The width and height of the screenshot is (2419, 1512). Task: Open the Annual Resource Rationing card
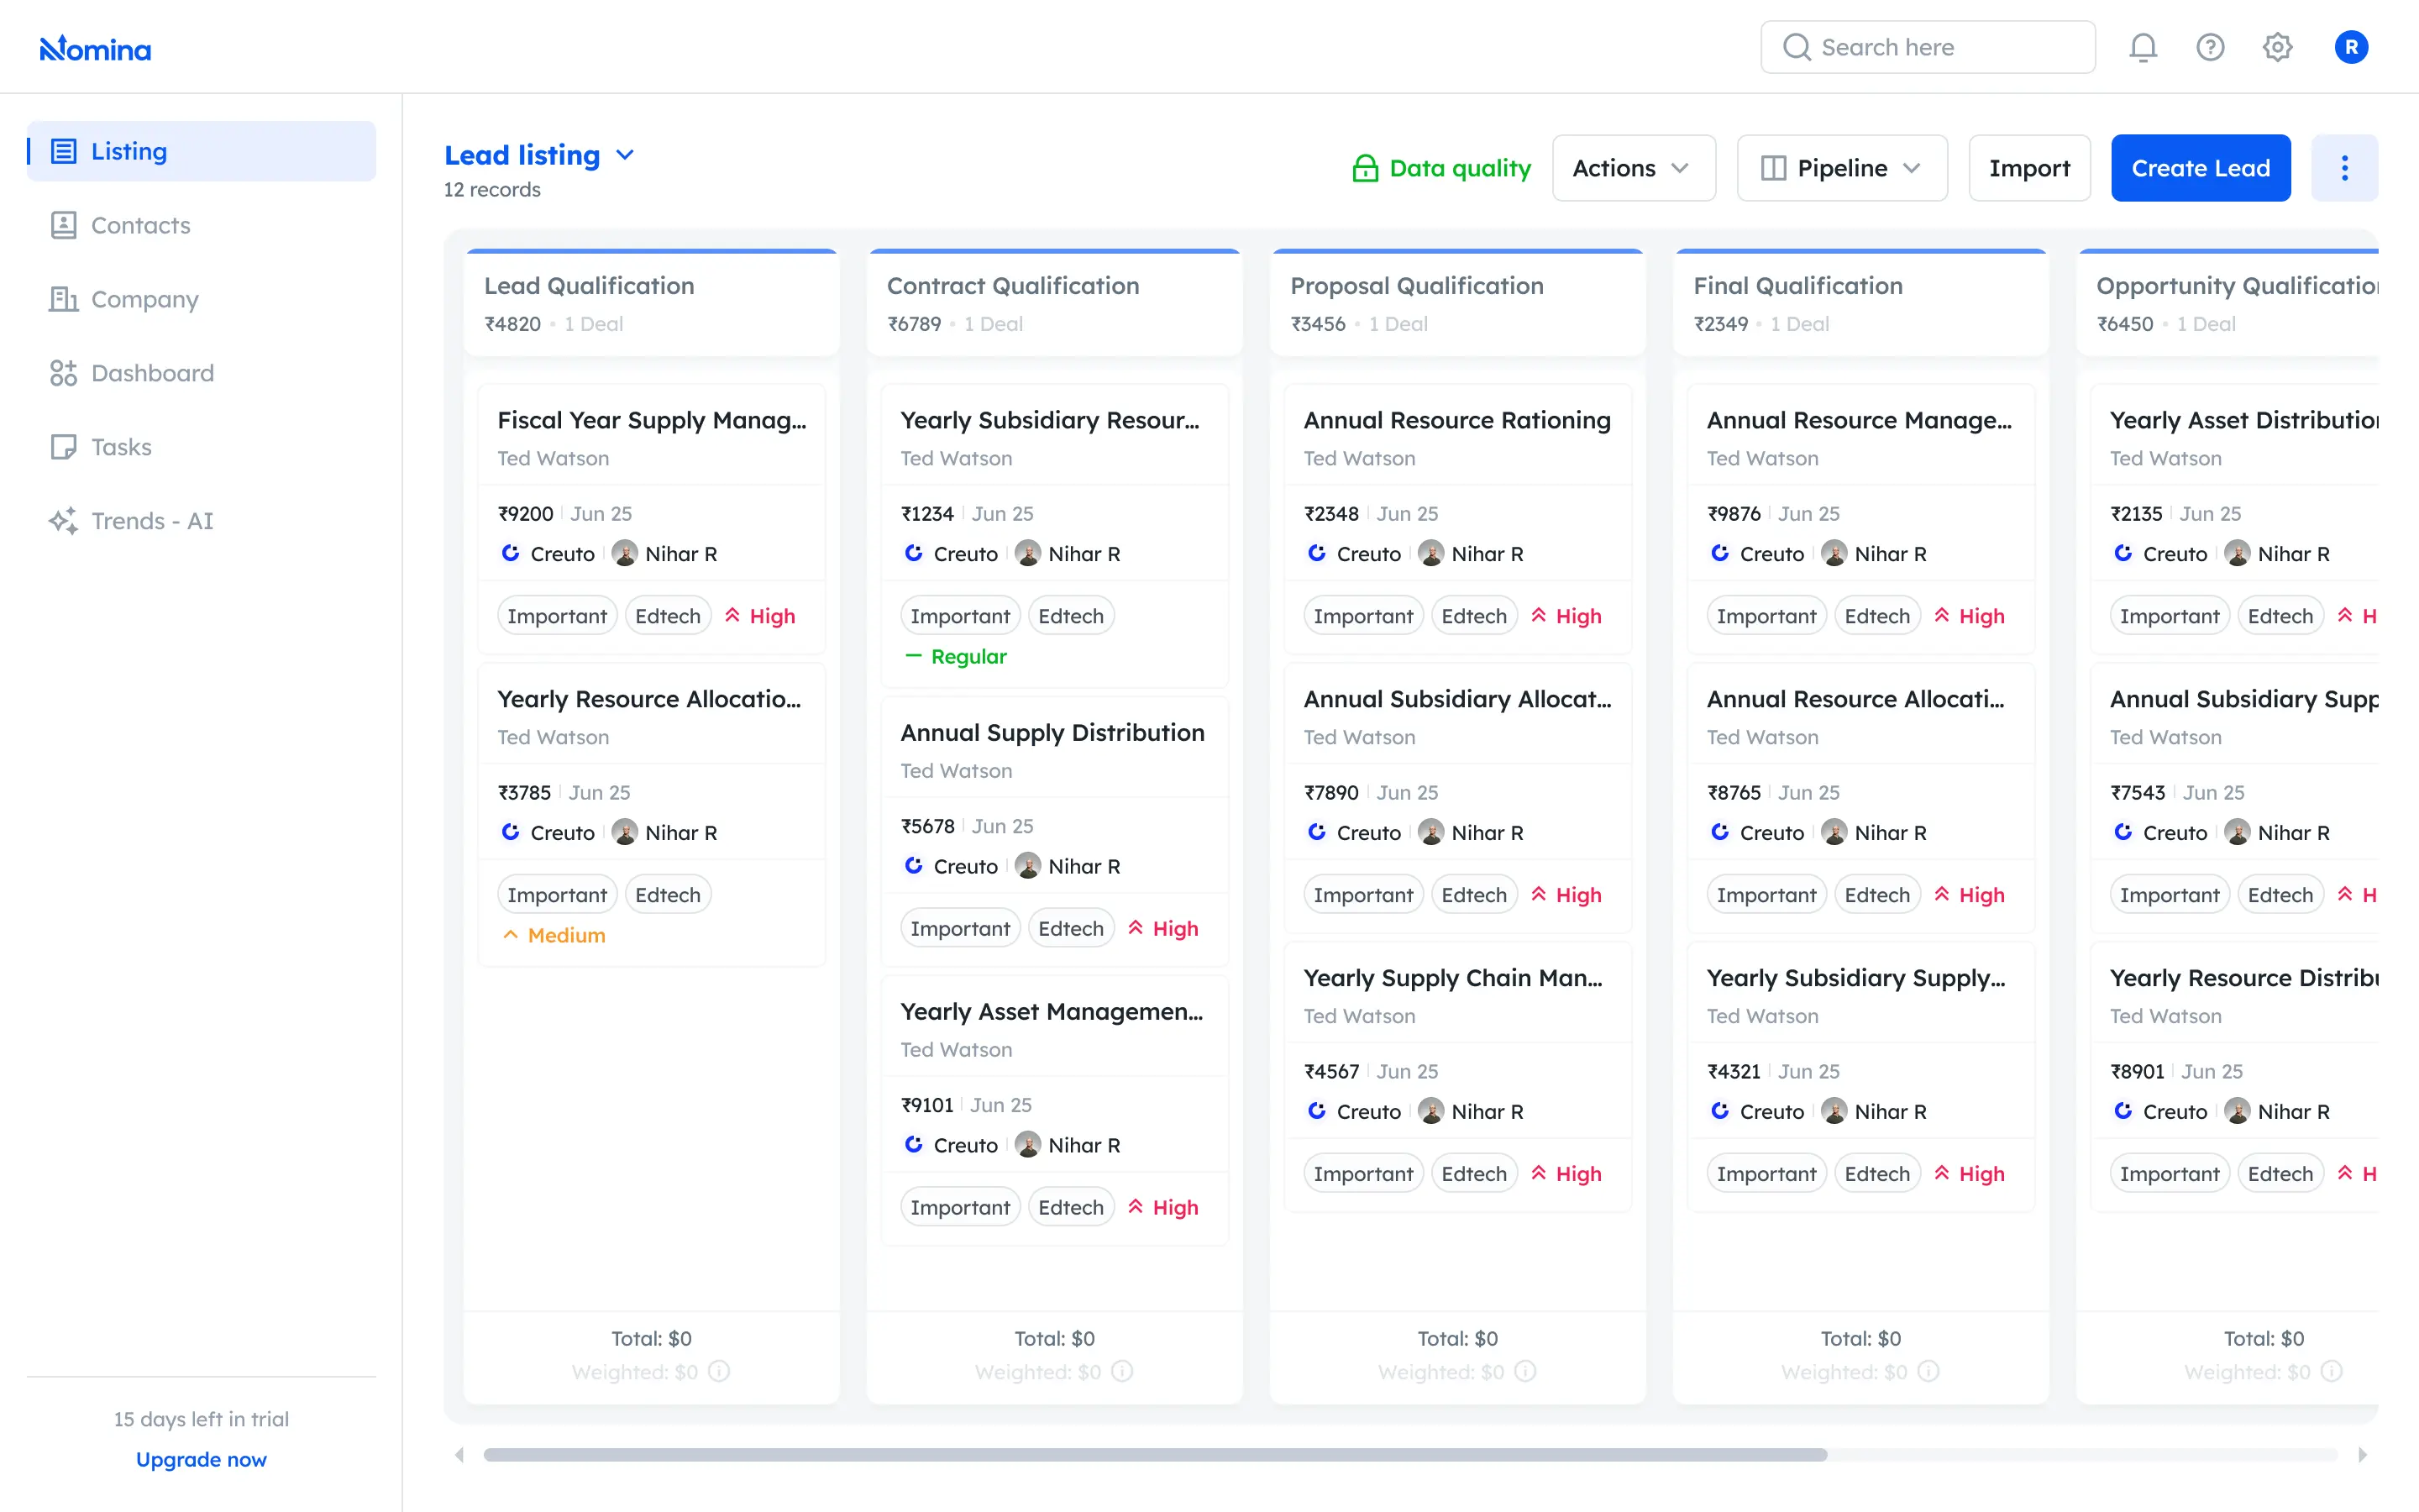point(1457,519)
